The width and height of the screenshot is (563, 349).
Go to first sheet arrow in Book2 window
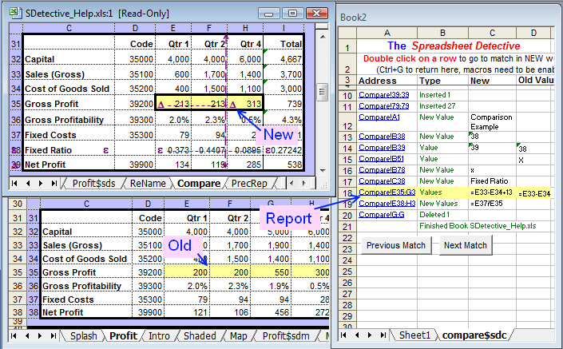tap(343, 335)
